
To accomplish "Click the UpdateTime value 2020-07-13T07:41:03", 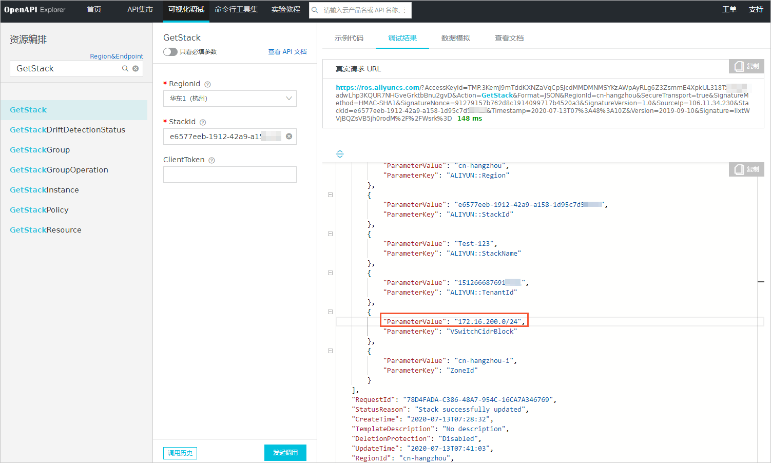I will 448,449.
